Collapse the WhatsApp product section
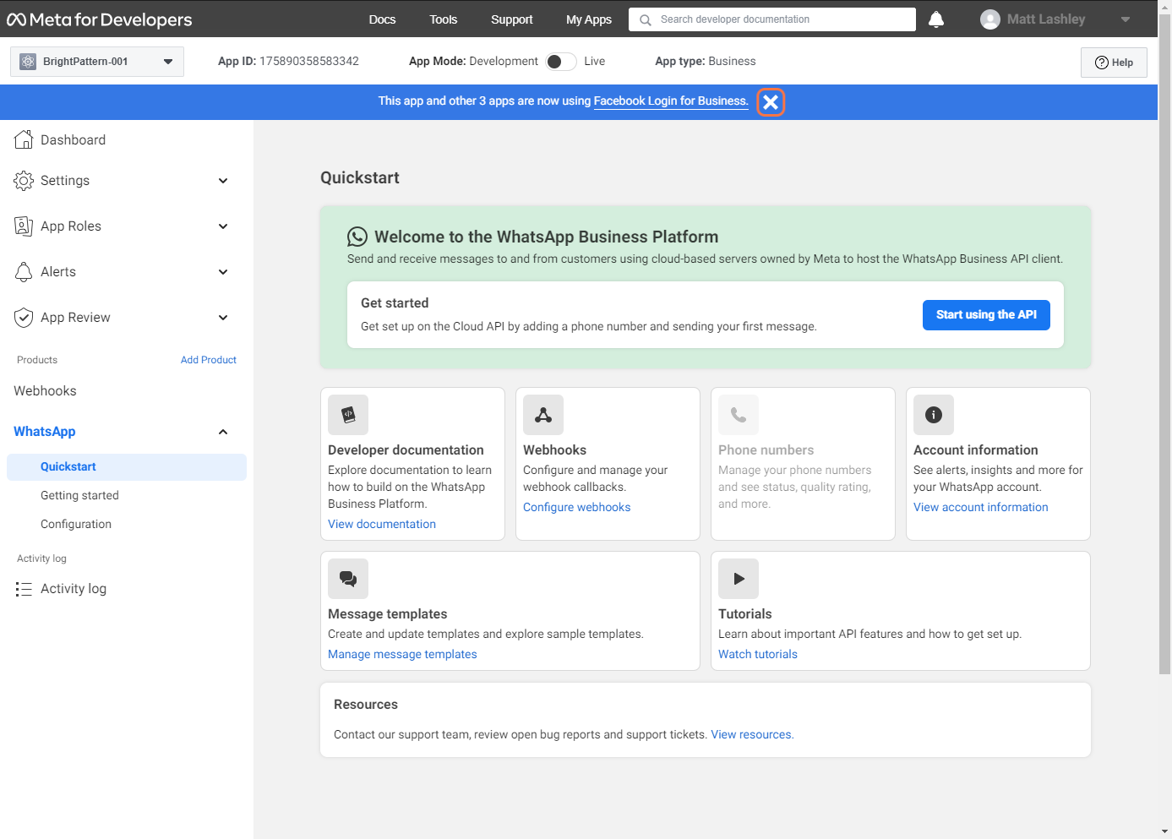Viewport: 1172px width, 839px height. [223, 432]
